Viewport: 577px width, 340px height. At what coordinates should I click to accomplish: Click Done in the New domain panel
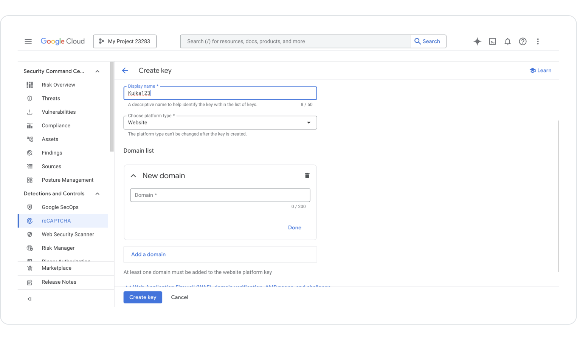pyautogui.click(x=295, y=228)
